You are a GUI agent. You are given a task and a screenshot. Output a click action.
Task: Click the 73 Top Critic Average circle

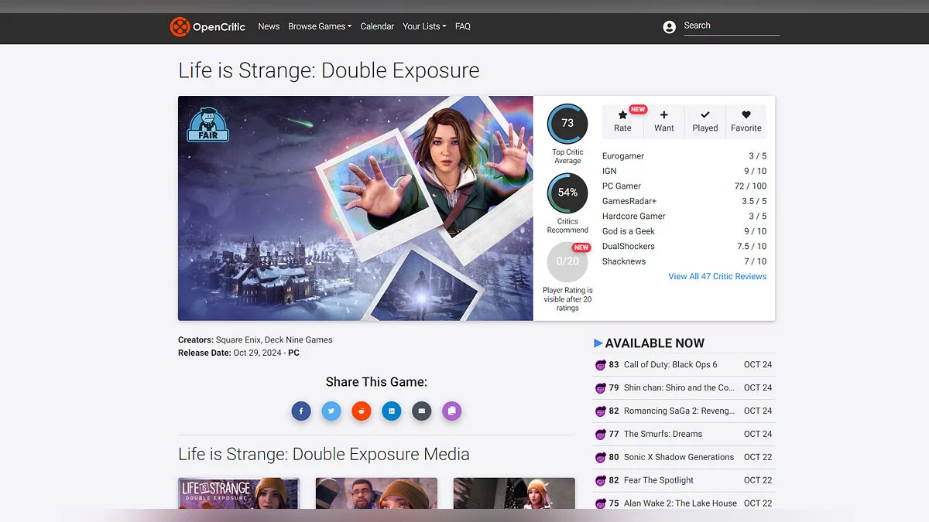567,124
